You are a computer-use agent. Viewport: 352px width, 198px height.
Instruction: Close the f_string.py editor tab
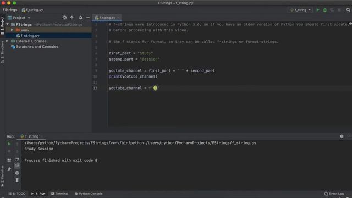tap(119, 18)
